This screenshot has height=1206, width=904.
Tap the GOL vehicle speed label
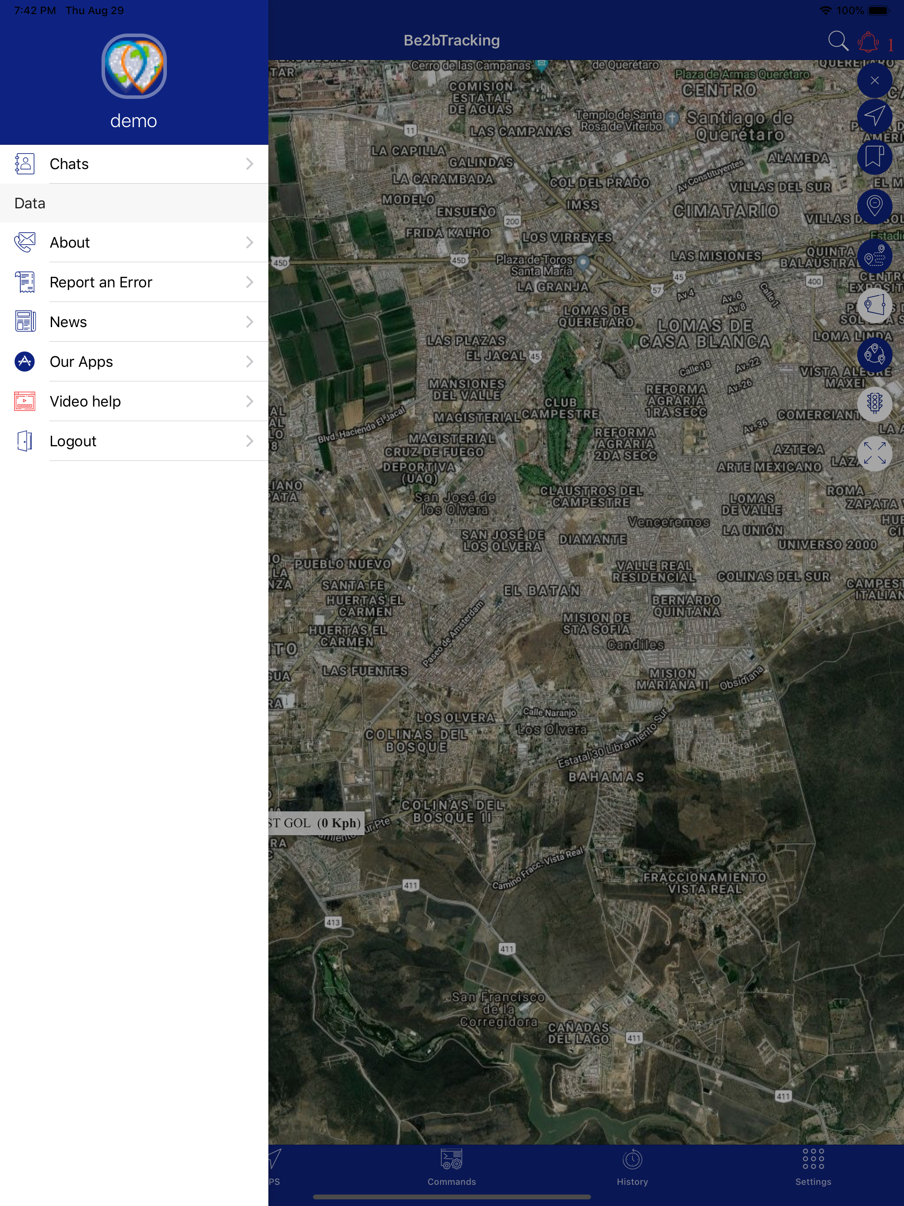click(x=316, y=823)
